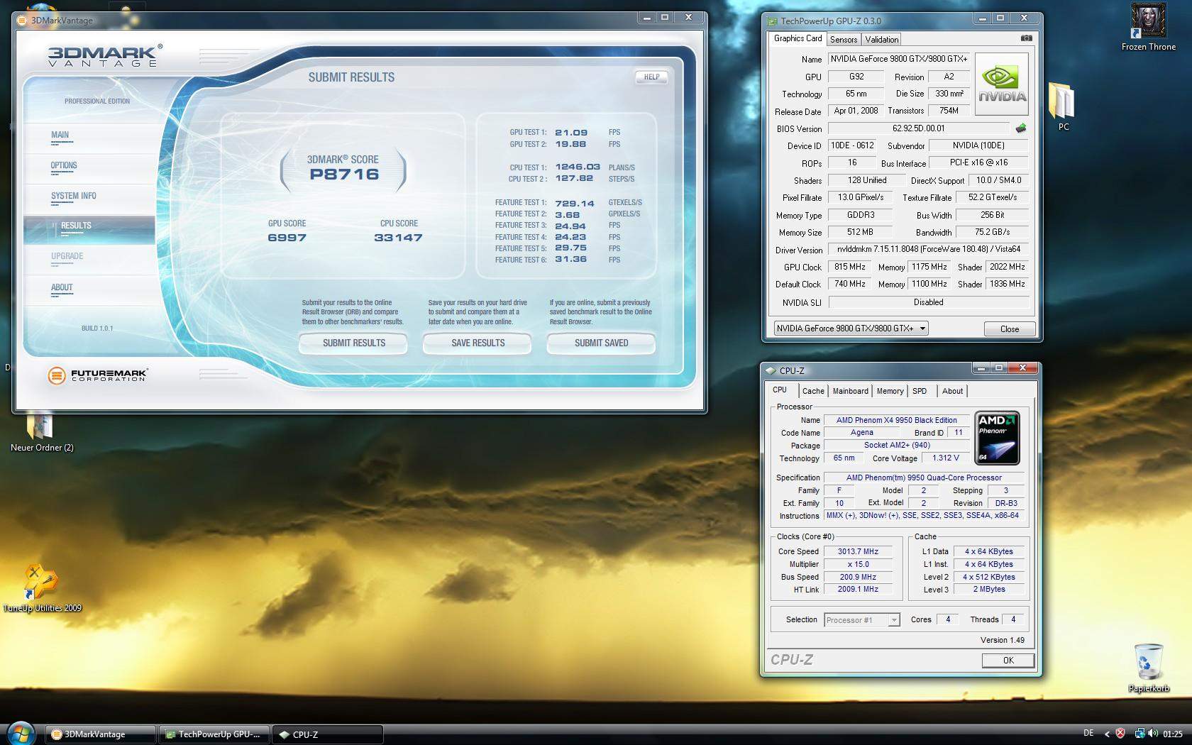The height and width of the screenshot is (745, 1192).
Task: Click the Close button in GPU-Z
Action: point(1009,329)
